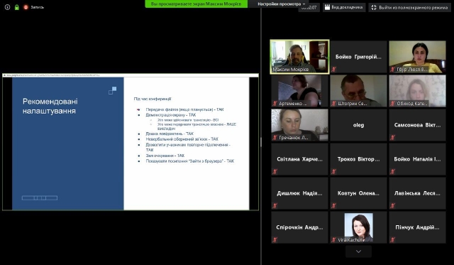The image size is (454, 265).
Task: Click muted mic icon on Ковтун Олена tile
Action: click(334, 205)
